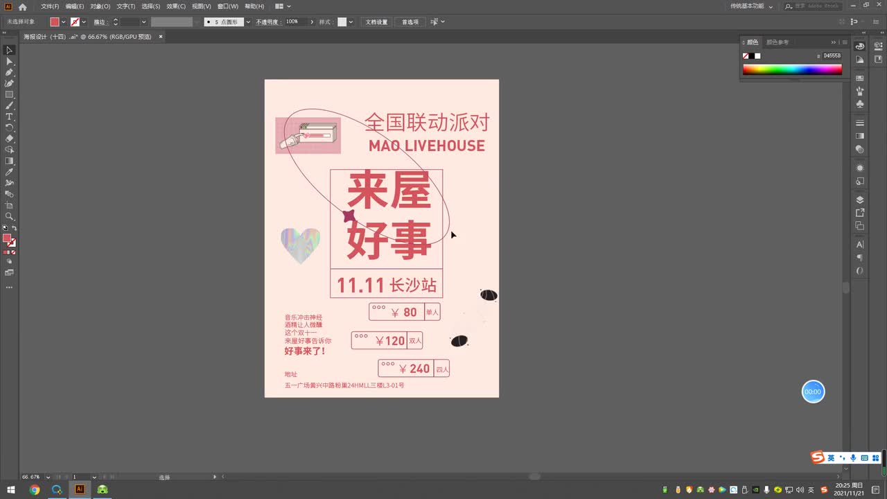The height and width of the screenshot is (499, 887).
Task: Open the Color panel dock icon
Action: [860, 46]
